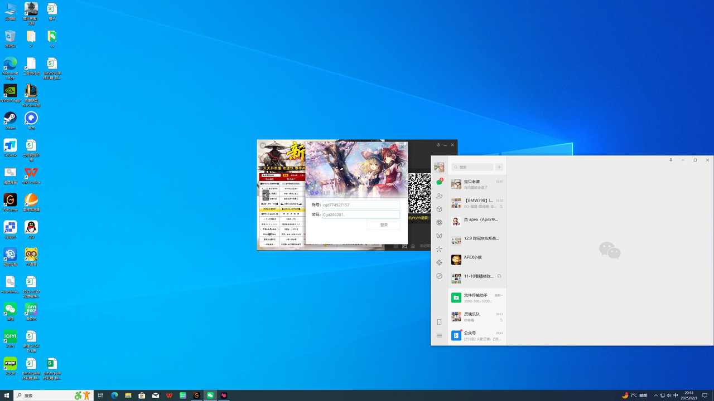Open the WeChat Favorites cube icon
This screenshot has width=714, height=401.
click(439, 209)
